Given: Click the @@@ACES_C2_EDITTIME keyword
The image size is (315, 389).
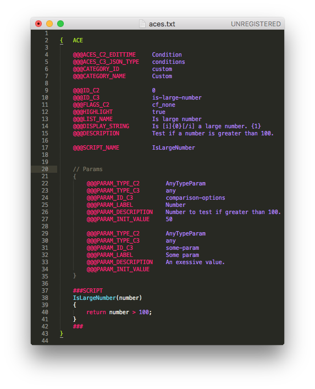Looking at the screenshot, I should point(104,54).
